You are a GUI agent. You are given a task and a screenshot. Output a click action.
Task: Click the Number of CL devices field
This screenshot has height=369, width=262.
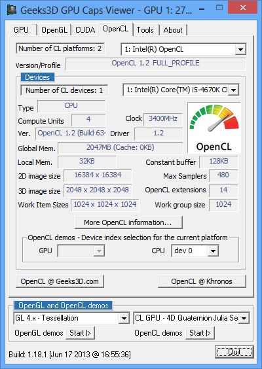[x=64, y=90]
